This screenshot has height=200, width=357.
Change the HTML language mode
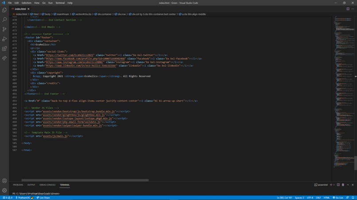[x=326, y=198]
